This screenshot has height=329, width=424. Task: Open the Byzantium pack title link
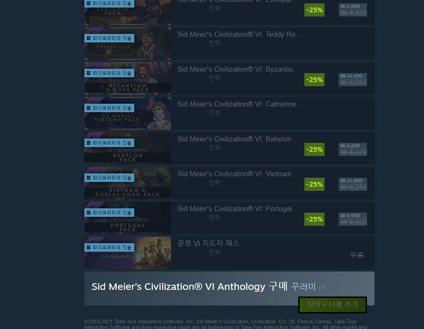click(x=238, y=70)
